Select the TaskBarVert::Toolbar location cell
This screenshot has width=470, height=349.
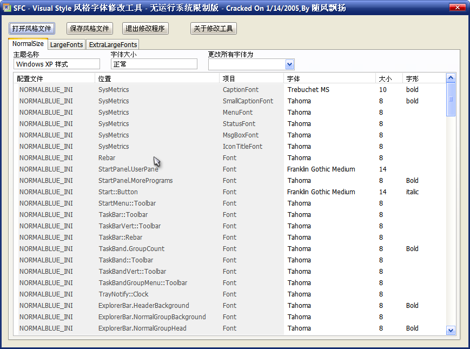[129, 226]
